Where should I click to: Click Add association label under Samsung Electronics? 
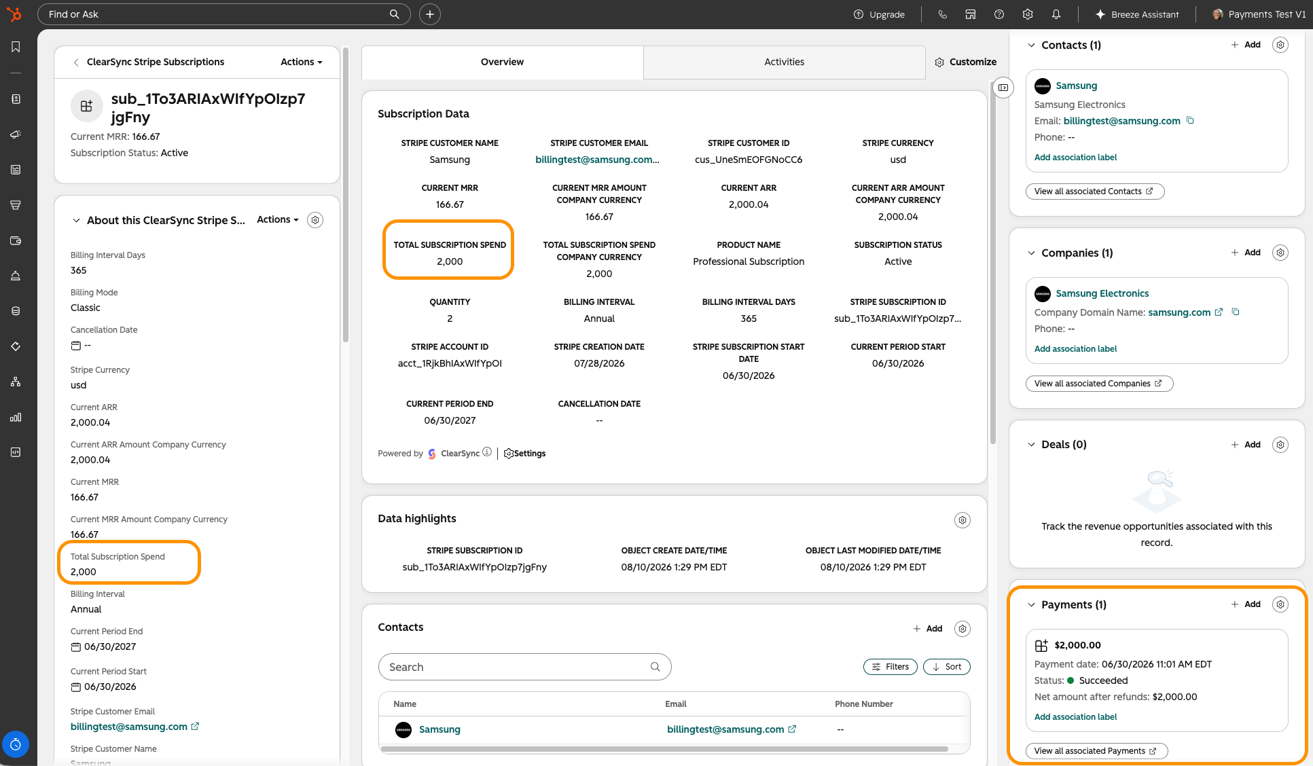[1075, 349]
